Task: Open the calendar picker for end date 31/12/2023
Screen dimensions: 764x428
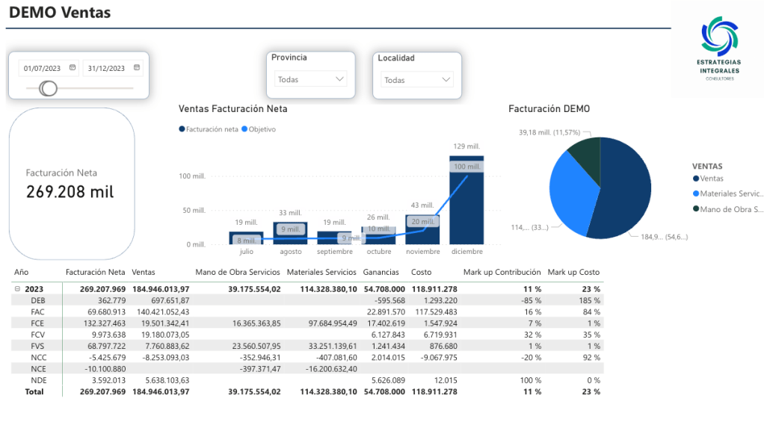Action: (x=137, y=68)
